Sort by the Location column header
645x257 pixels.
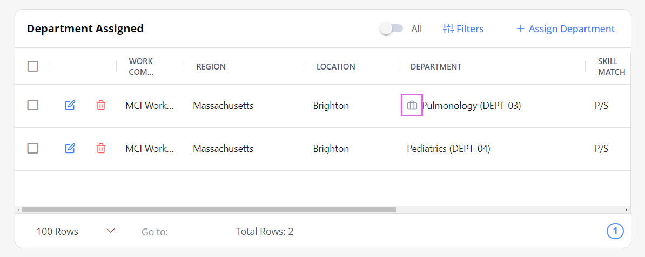coord(335,66)
